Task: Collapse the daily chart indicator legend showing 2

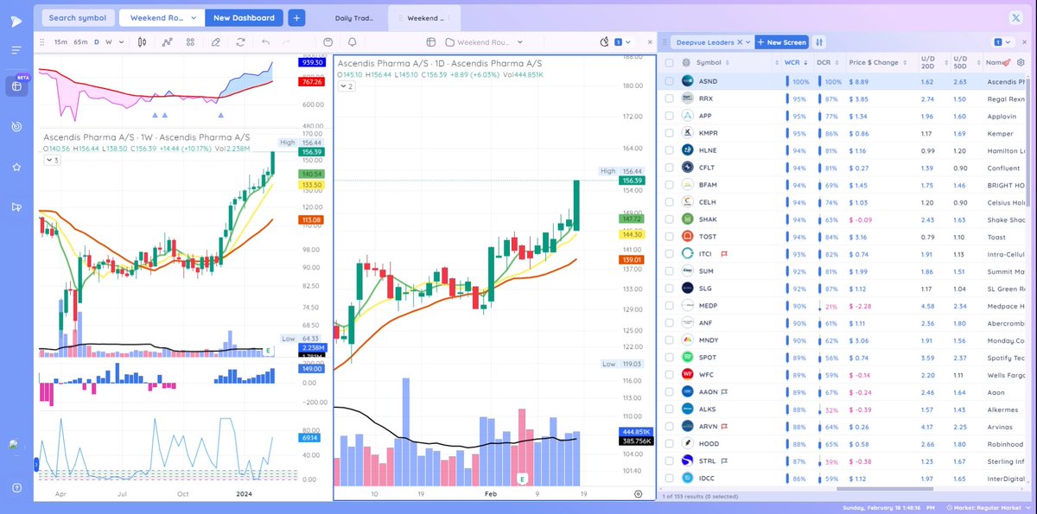Action: tap(346, 86)
